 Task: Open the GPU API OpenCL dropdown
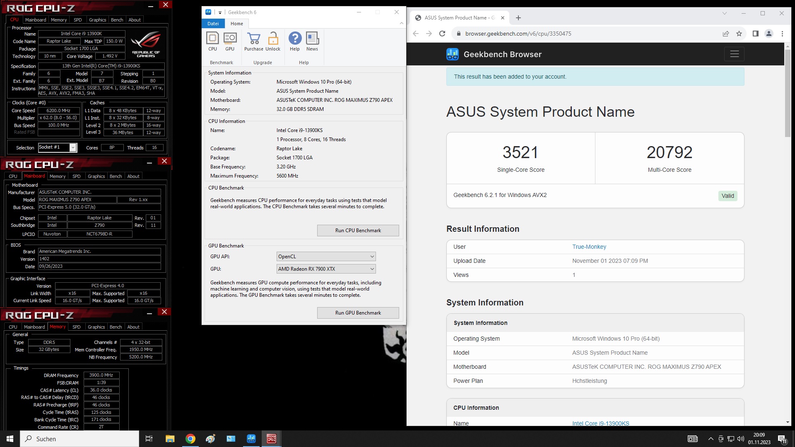[326, 257]
